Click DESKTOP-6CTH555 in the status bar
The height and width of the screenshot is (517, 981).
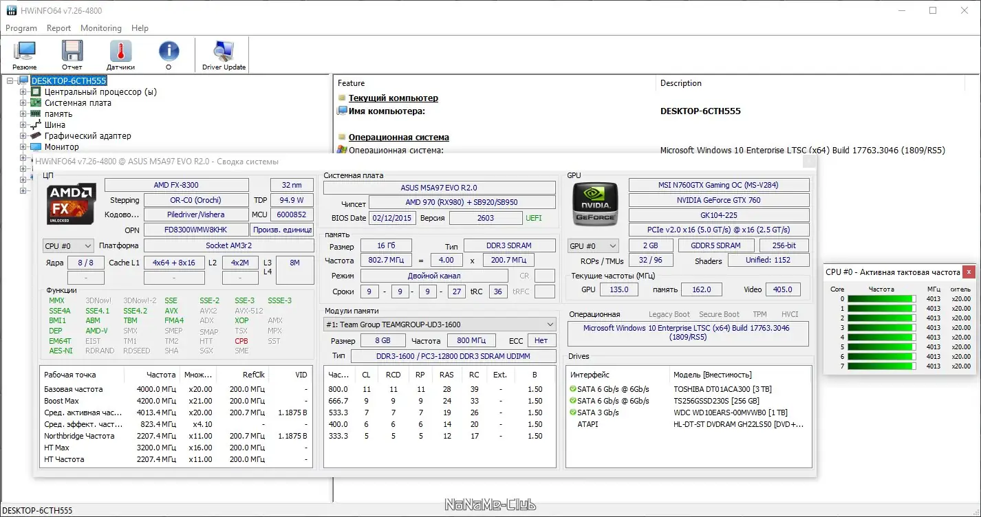(x=37, y=510)
